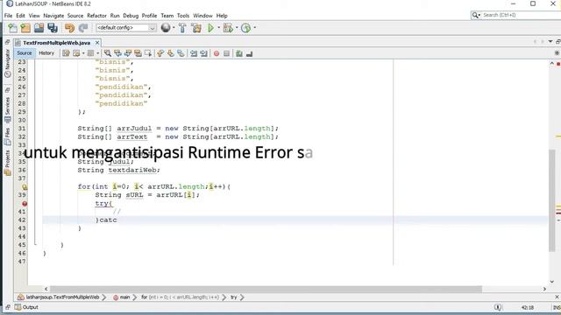Click the for loop breadcrumb

[180, 297]
